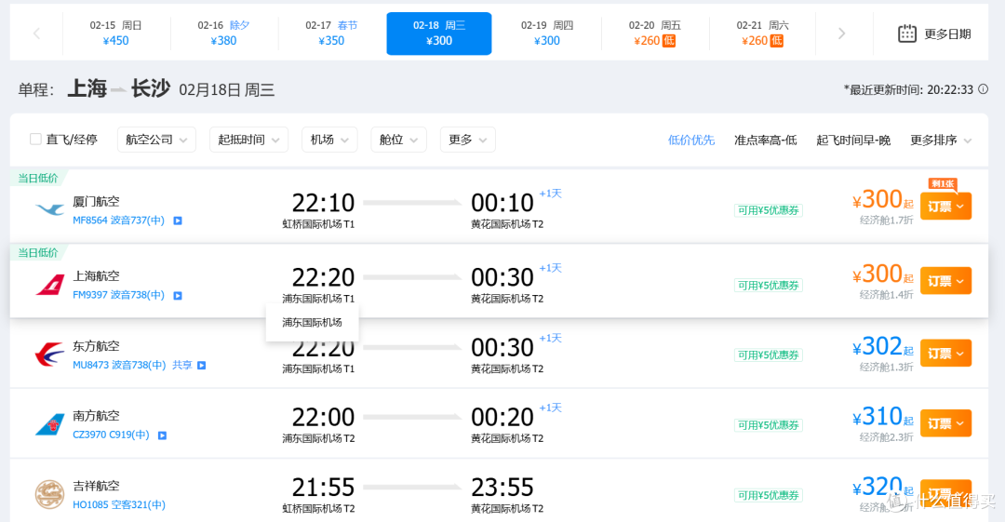This screenshot has height=522, width=1005.
Task: Click China Southern airline logo
Action: pos(50,424)
